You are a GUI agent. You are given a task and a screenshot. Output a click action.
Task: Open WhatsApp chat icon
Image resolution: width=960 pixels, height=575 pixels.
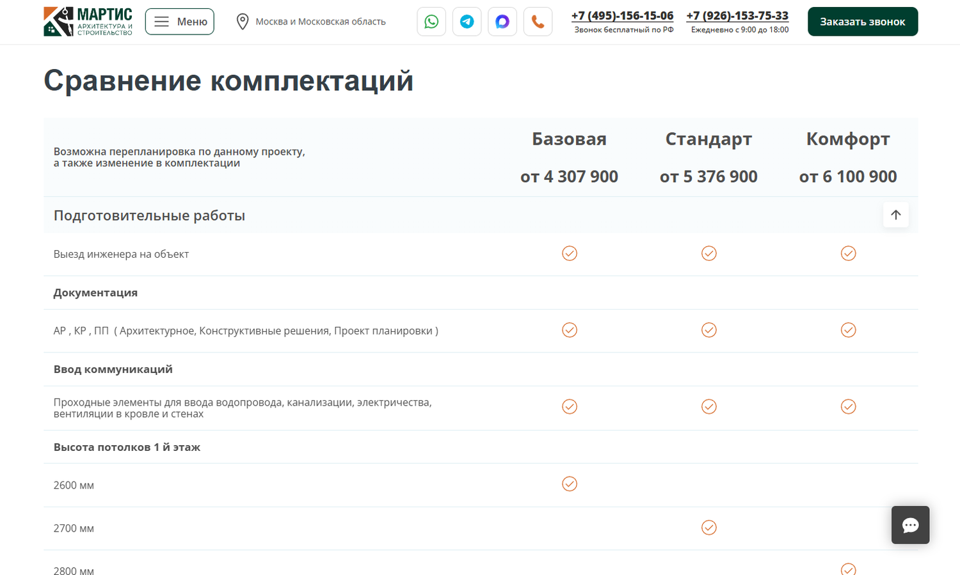(431, 22)
